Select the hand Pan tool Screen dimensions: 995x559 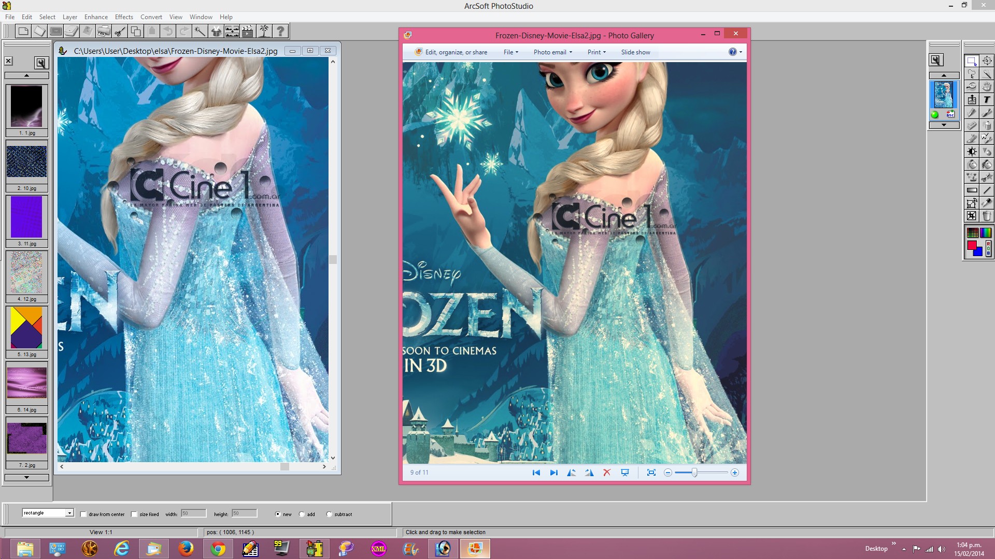[987, 86]
